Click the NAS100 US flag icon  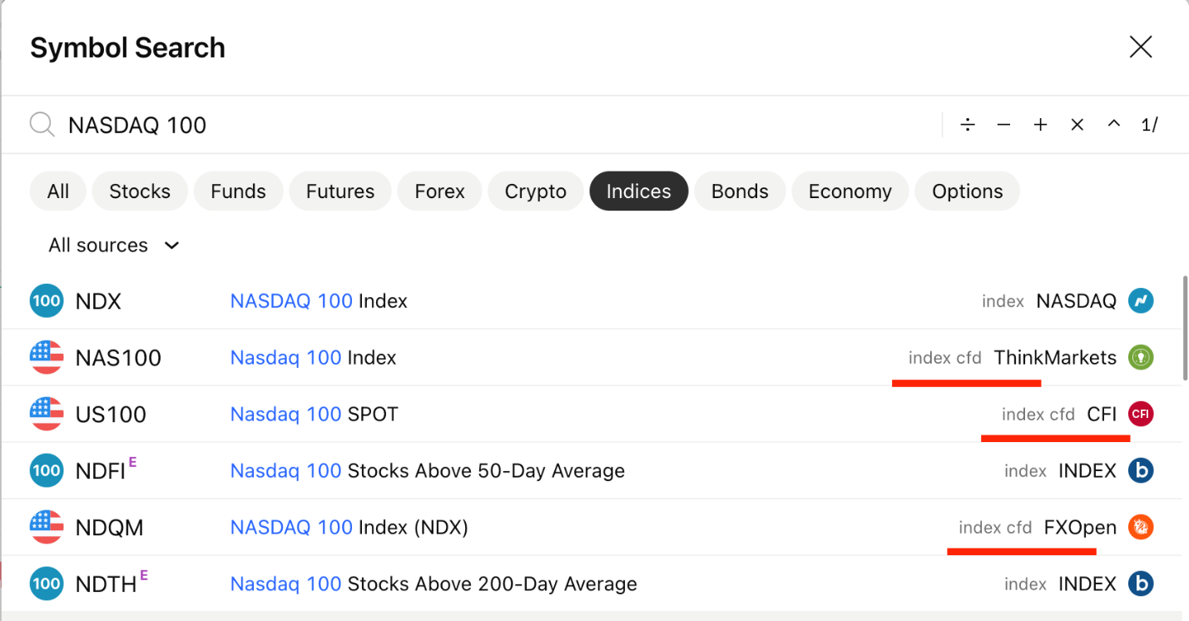47,357
